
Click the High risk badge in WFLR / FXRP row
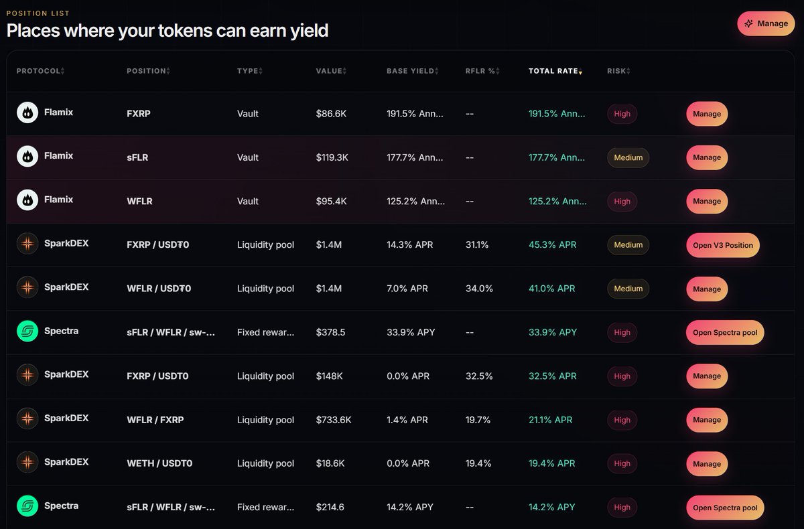(622, 420)
